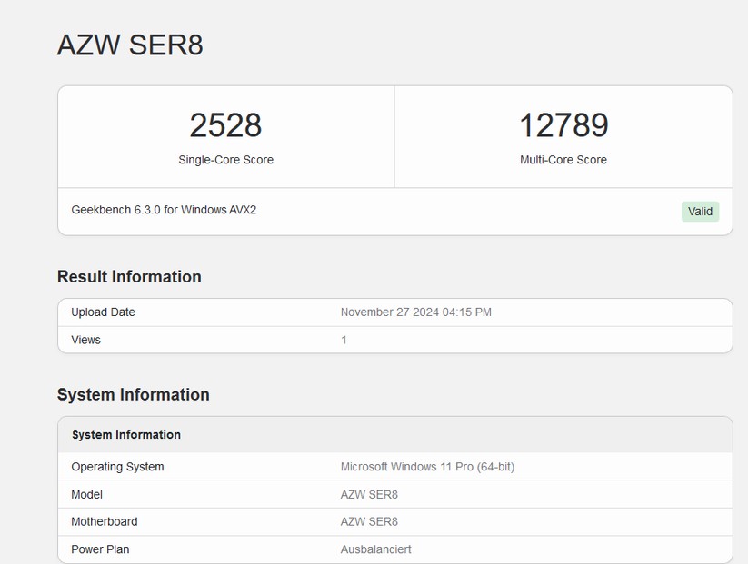Click the Power Plan label

(100, 549)
